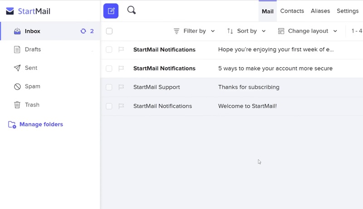Click the Sent paper plane icon
The height and width of the screenshot is (209, 363).
click(17, 68)
